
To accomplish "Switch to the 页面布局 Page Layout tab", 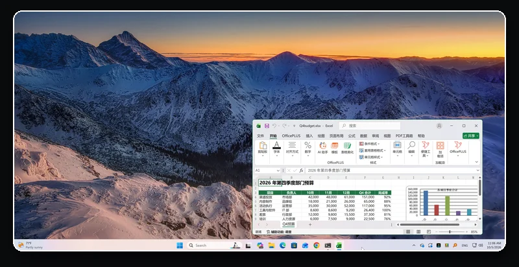I will [337, 136].
